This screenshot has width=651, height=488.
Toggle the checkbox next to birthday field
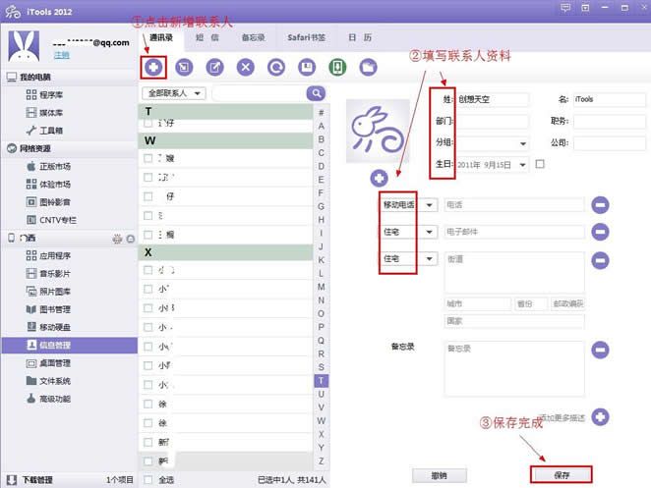[540, 164]
